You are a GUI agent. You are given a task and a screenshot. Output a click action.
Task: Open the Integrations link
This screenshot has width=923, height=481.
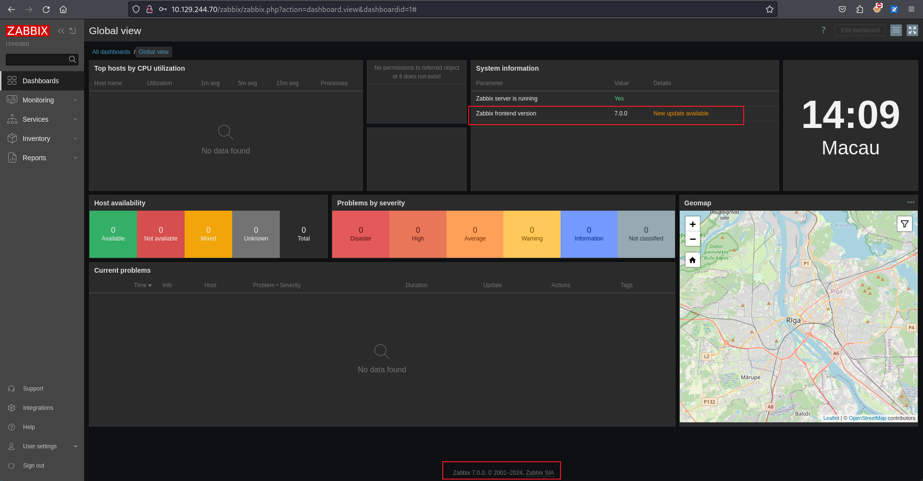[38, 408]
